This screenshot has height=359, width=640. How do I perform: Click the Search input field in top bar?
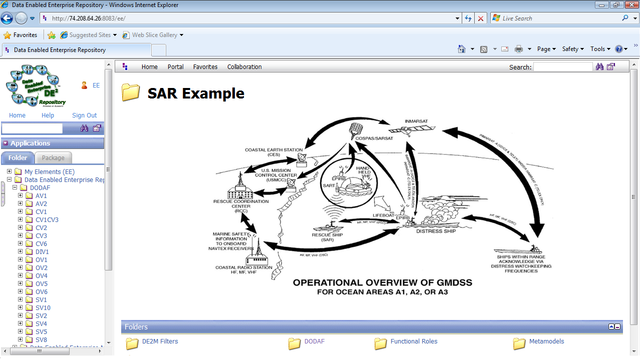563,67
